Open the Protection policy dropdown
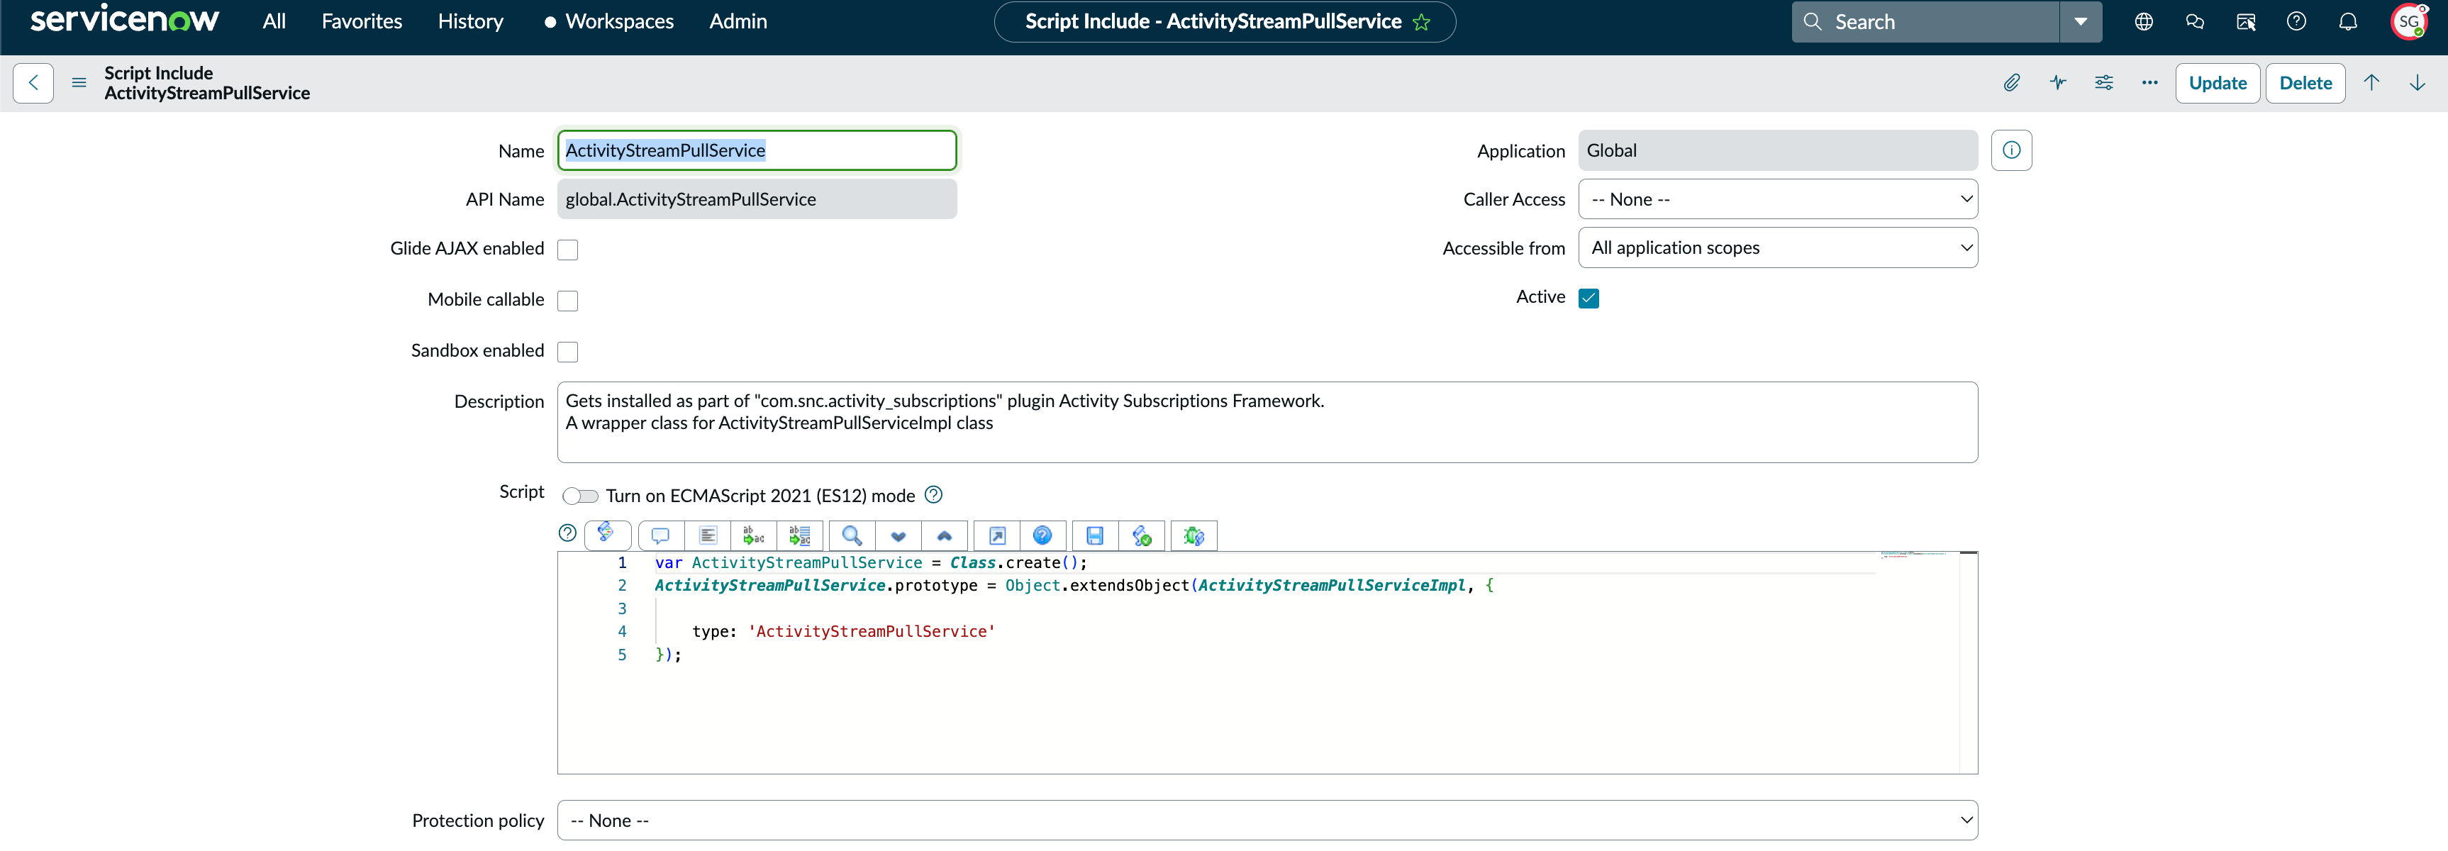The width and height of the screenshot is (2448, 851). 1268,820
